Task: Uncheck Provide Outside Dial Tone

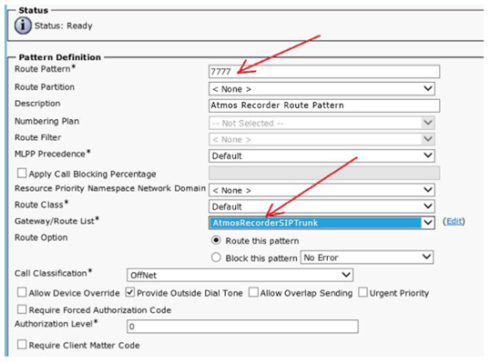Action: click(x=130, y=292)
